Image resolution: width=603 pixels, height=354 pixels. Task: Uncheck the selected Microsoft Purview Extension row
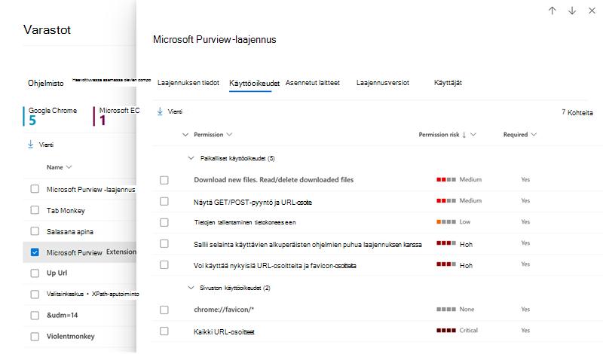35,252
